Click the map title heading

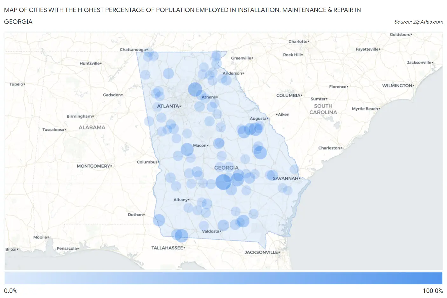182,16
